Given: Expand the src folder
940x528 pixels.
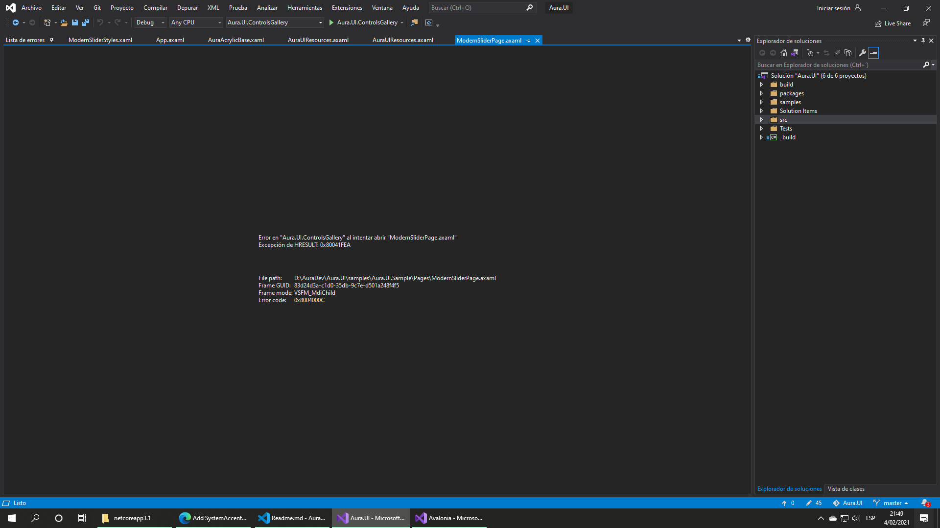Looking at the screenshot, I should pos(762,119).
